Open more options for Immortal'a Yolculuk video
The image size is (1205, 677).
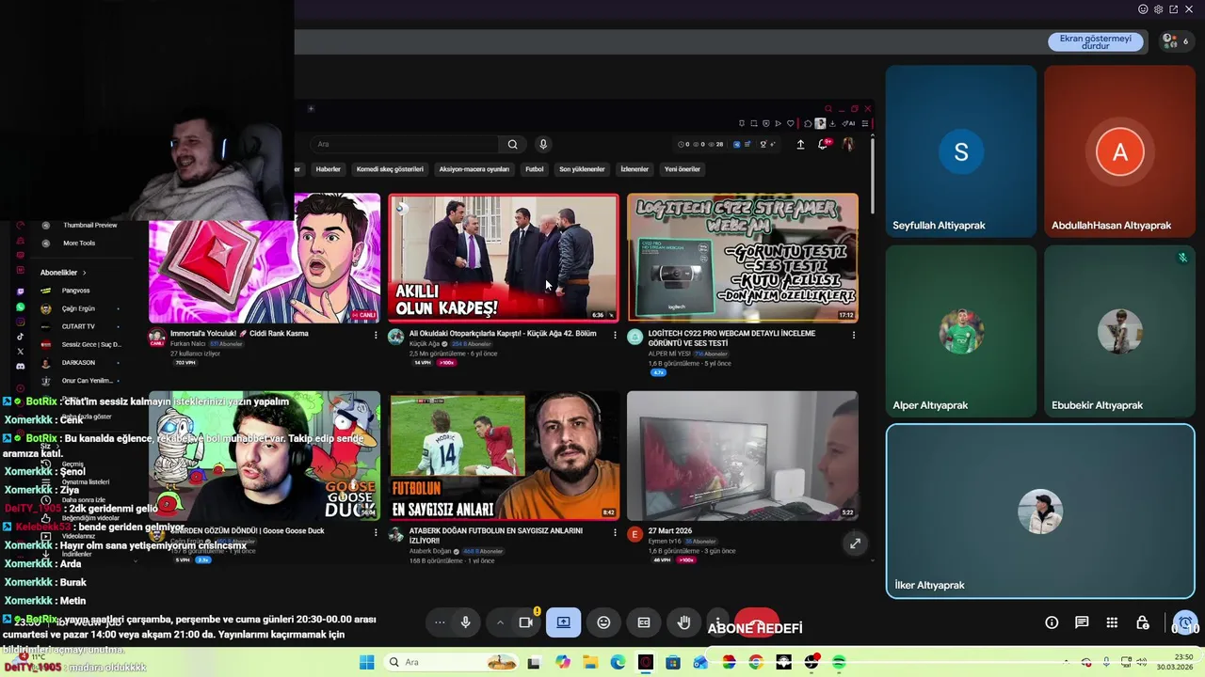376,335
